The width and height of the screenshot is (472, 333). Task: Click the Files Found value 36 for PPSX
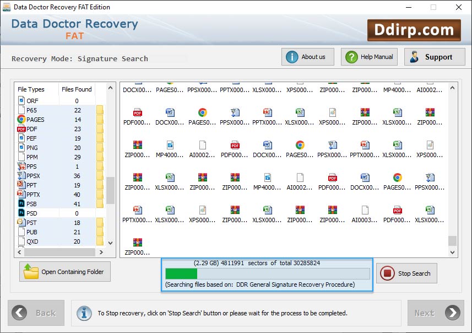[77, 176]
